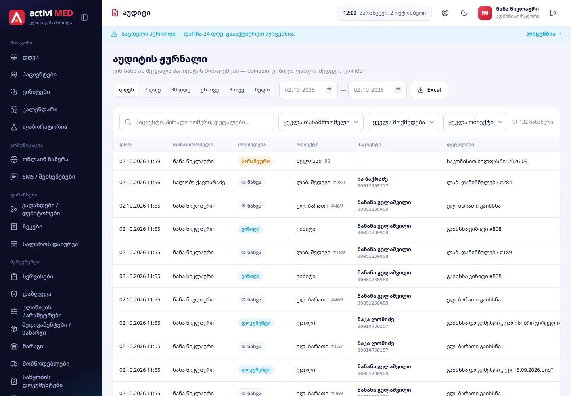Click the 132 ჩანაწერი record count
571x396 pixels.
click(x=533, y=122)
